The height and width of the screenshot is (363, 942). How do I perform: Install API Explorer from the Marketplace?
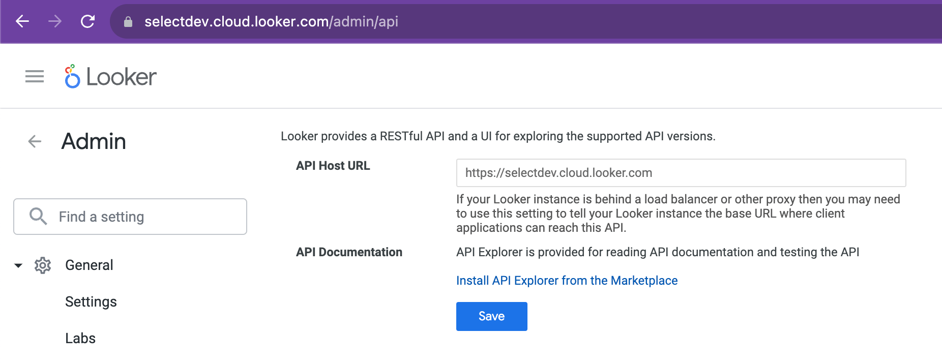click(567, 281)
